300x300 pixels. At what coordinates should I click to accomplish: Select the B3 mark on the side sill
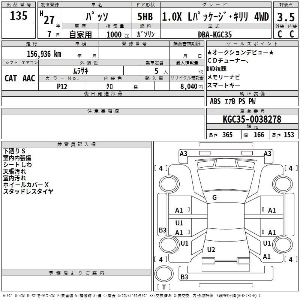tap(162, 230)
